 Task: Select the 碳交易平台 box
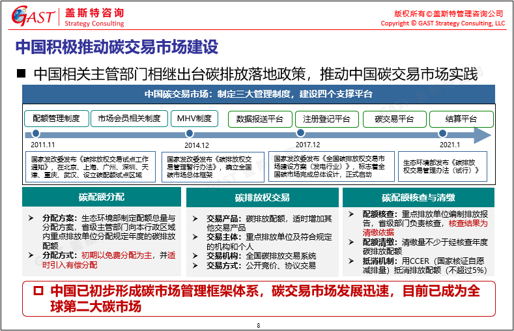394,119
